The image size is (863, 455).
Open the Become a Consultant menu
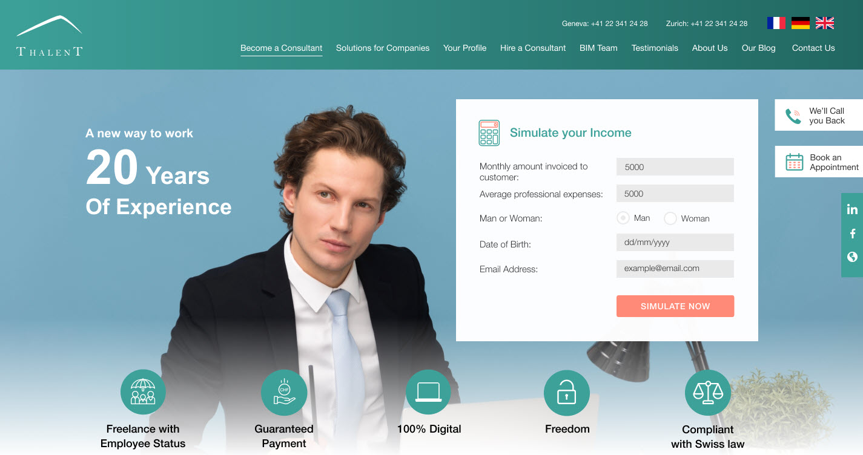281,48
